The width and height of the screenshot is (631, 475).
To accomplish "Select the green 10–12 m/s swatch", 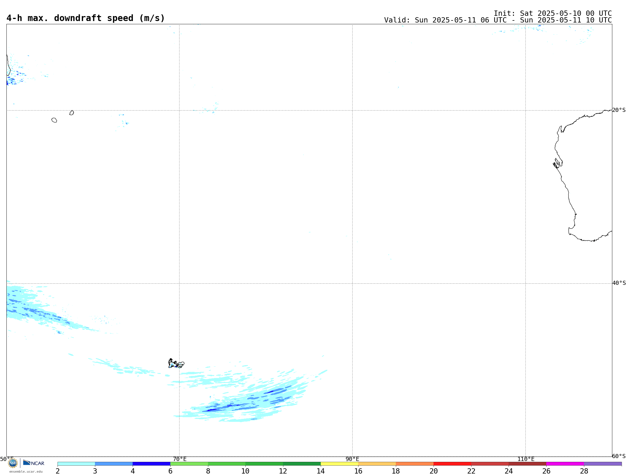I will click(x=264, y=464).
